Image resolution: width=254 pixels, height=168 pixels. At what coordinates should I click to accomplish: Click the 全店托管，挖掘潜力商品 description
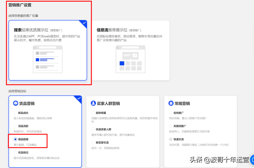[x=199, y=145]
